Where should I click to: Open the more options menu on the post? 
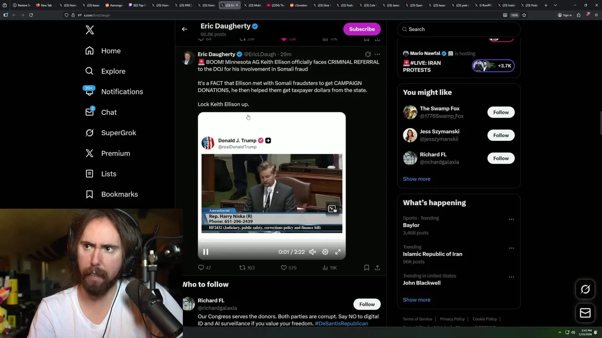(x=377, y=54)
